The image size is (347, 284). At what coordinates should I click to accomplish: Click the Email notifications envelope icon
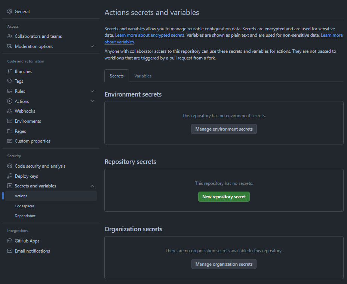coord(10,251)
